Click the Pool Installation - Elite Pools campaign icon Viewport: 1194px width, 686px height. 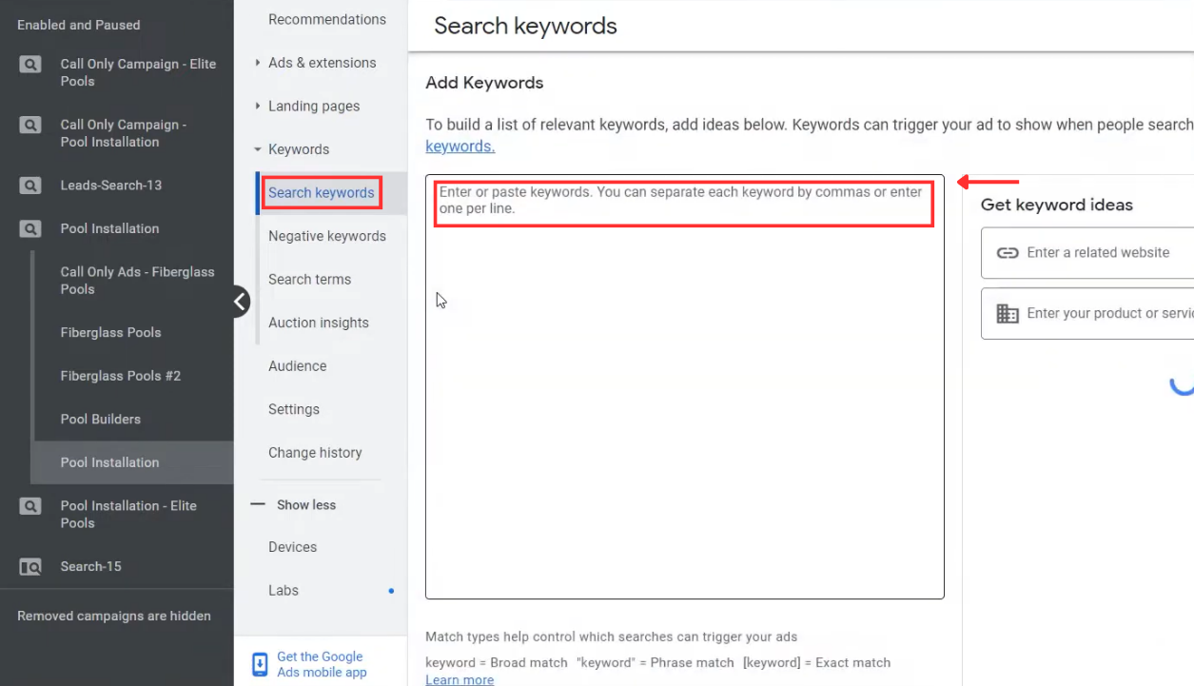pyautogui.click(x=29, y=506)
